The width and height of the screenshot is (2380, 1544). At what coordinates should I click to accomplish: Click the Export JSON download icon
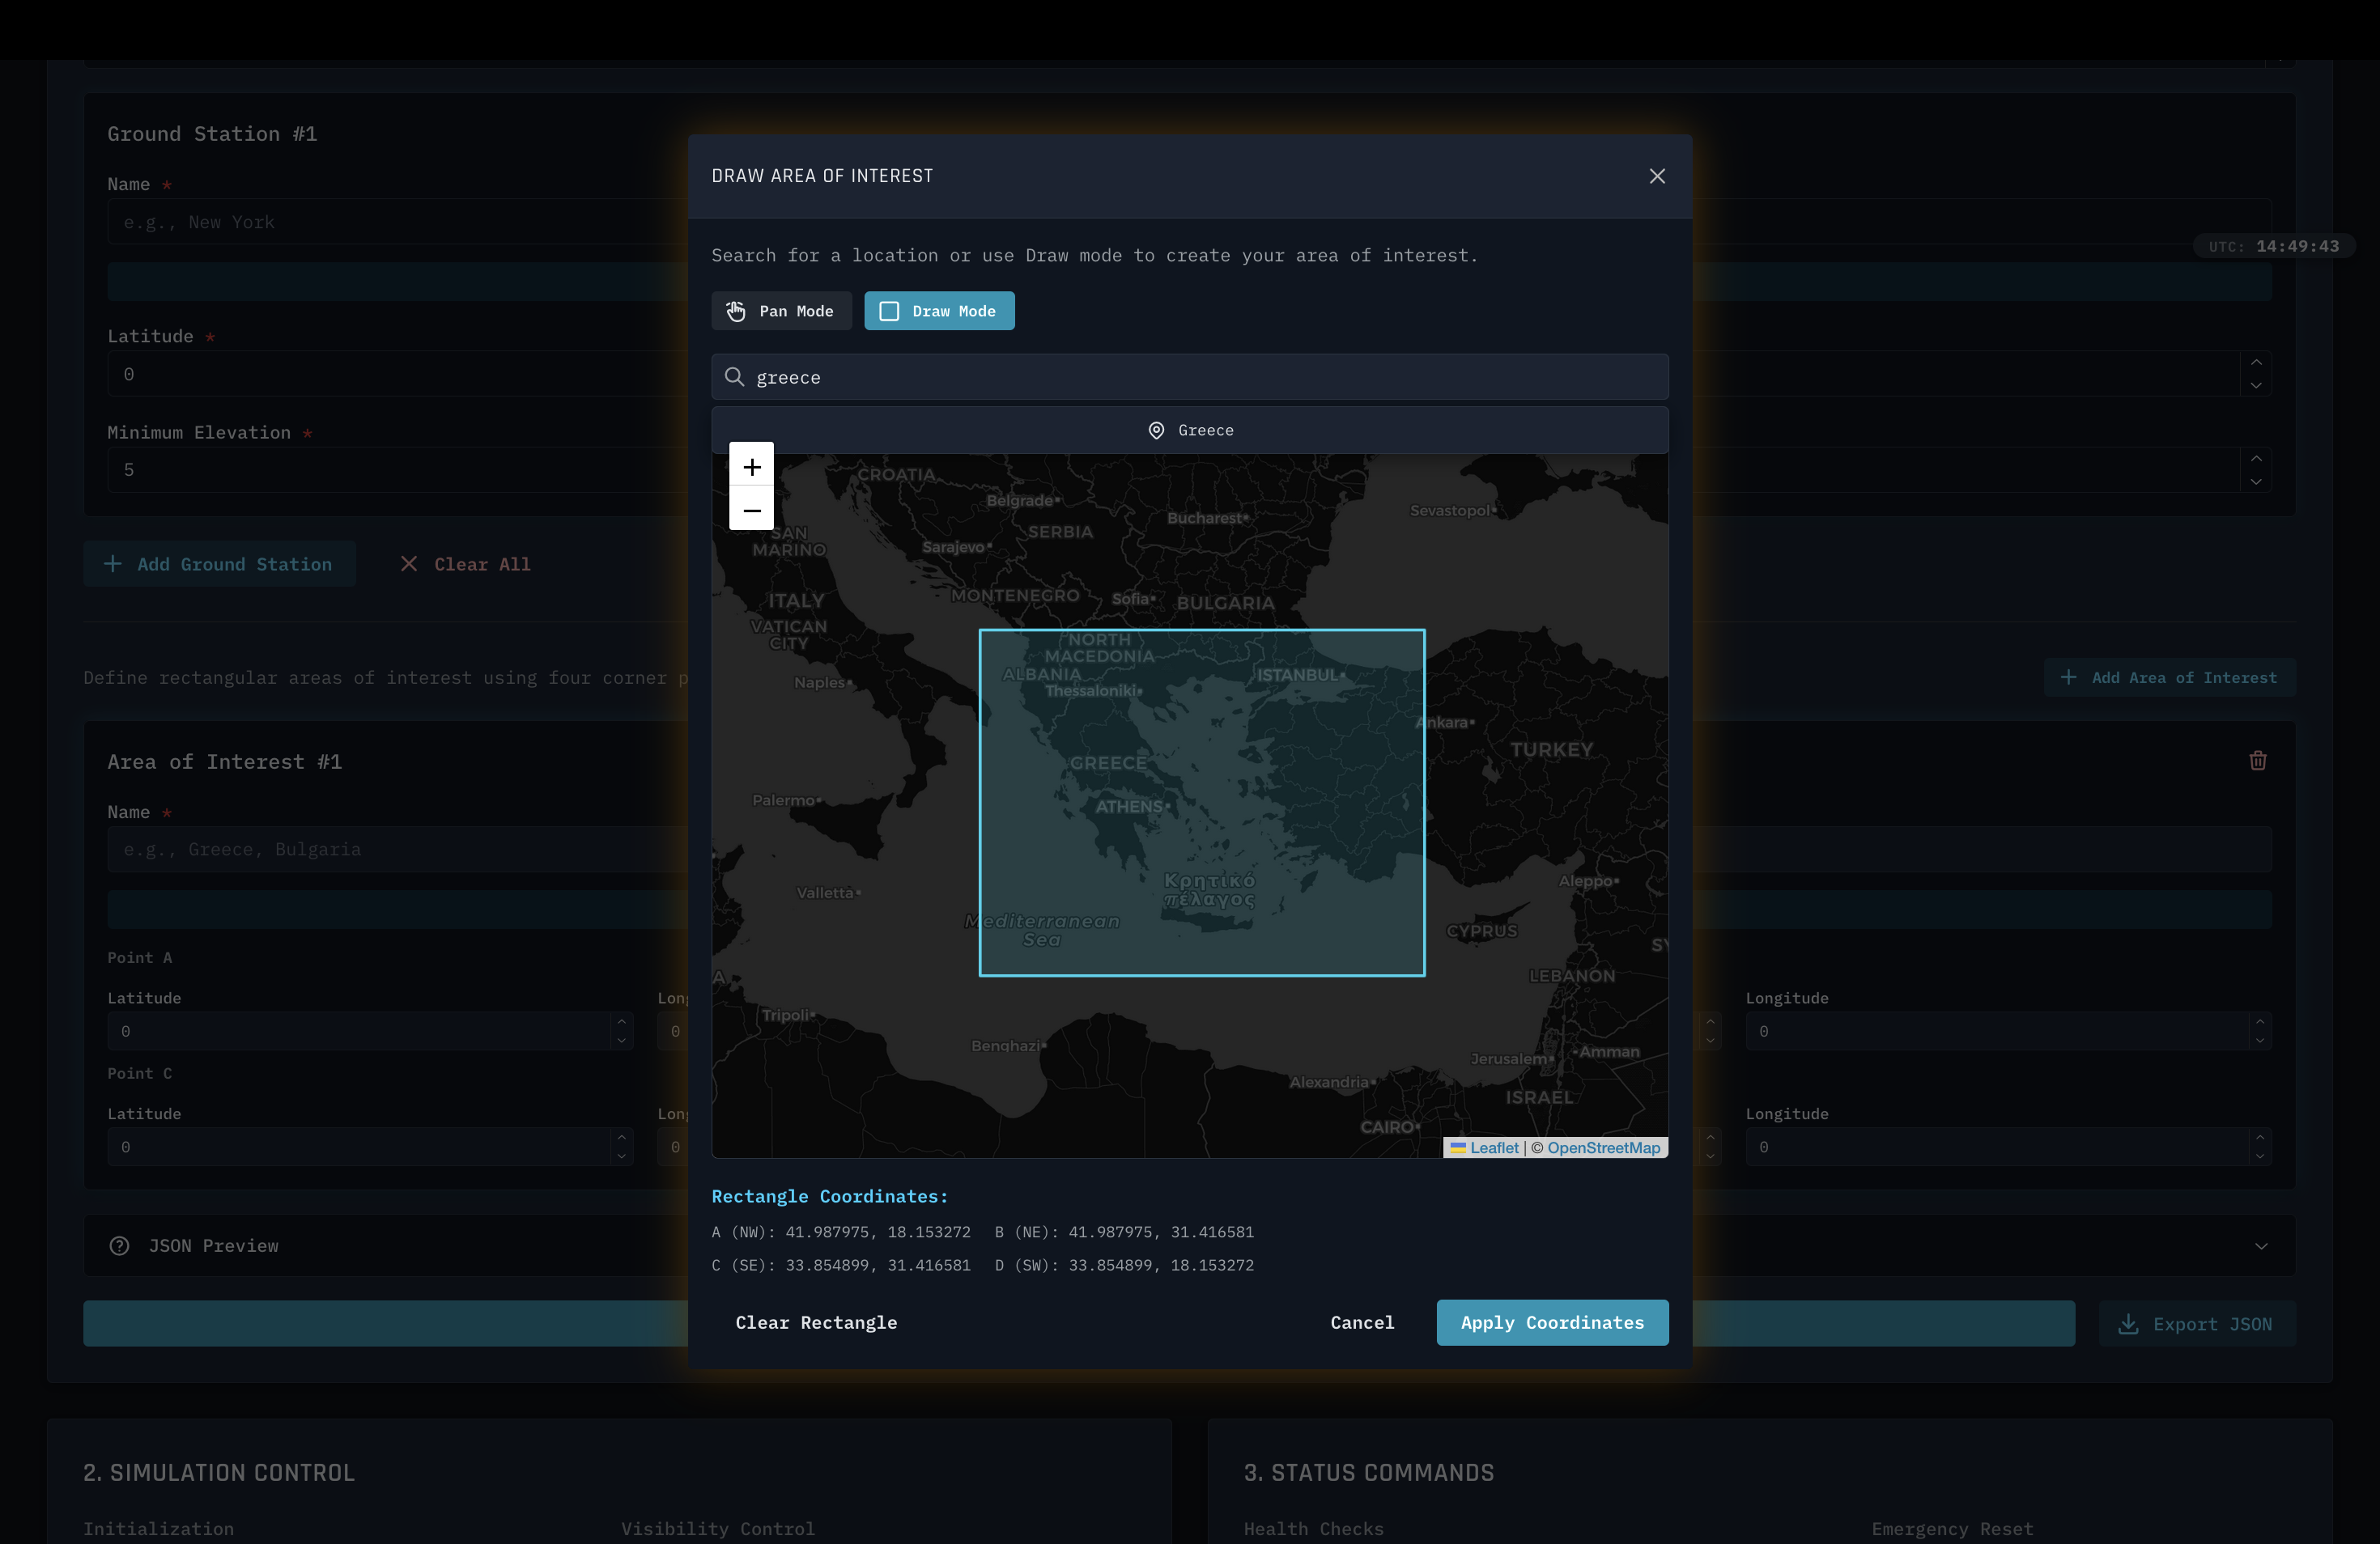point(2128,1323)
